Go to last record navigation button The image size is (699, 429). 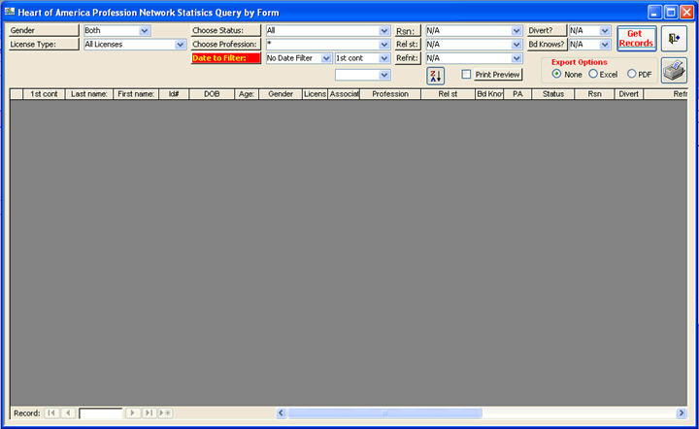[149, 413]
